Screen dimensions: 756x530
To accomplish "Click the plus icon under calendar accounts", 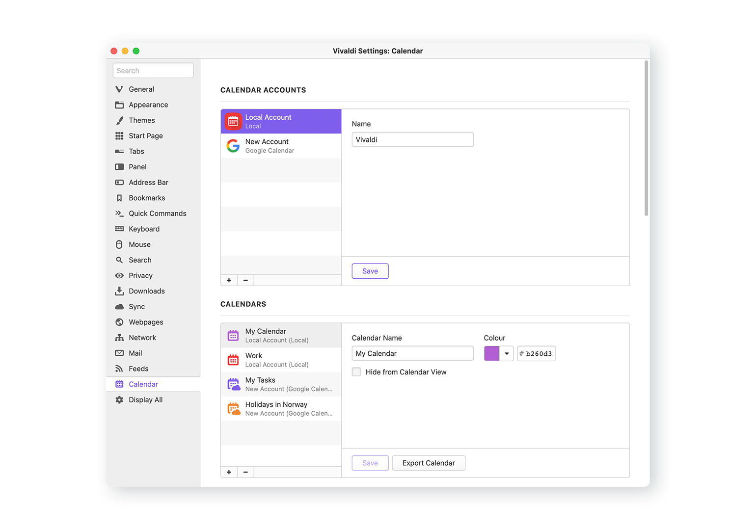I will click(229, 280).
